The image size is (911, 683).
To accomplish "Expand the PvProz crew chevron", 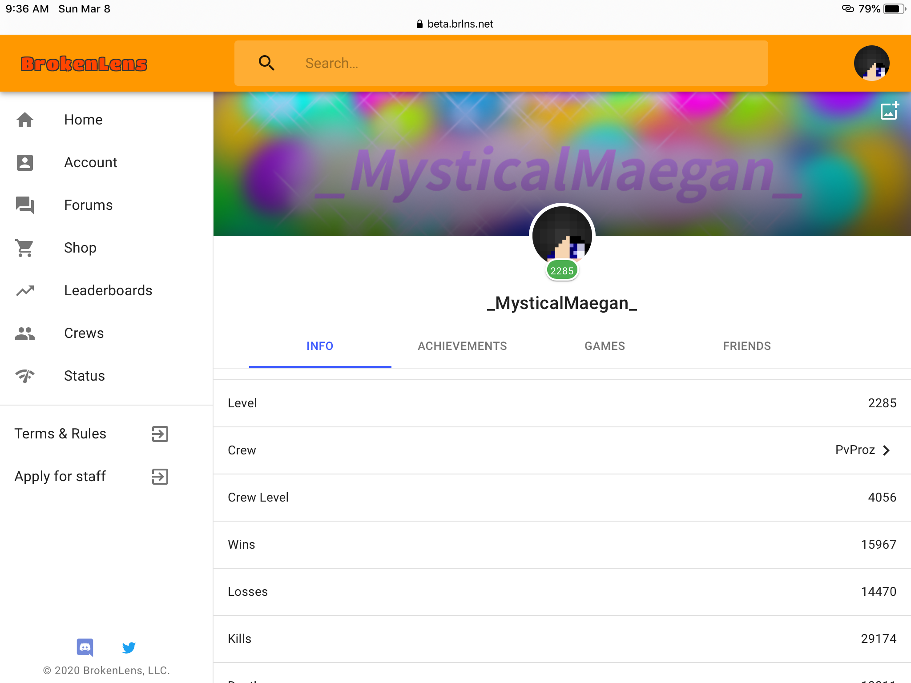I will point(886,450).
